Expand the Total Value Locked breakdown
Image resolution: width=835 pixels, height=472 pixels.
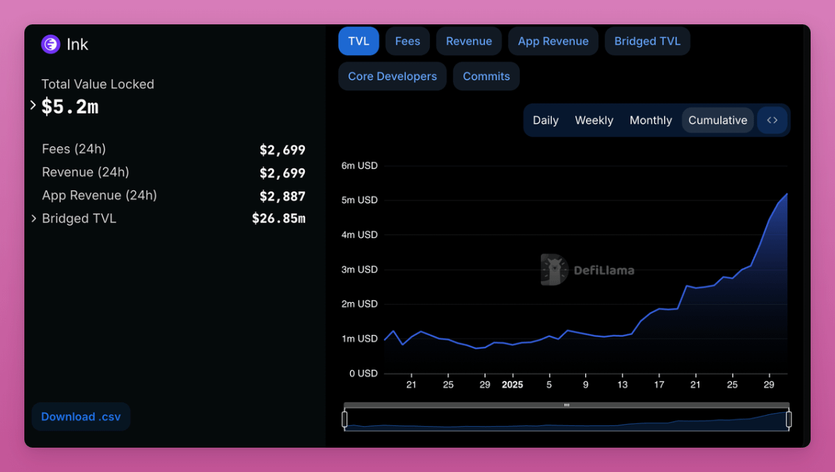(x=33, y=106)
